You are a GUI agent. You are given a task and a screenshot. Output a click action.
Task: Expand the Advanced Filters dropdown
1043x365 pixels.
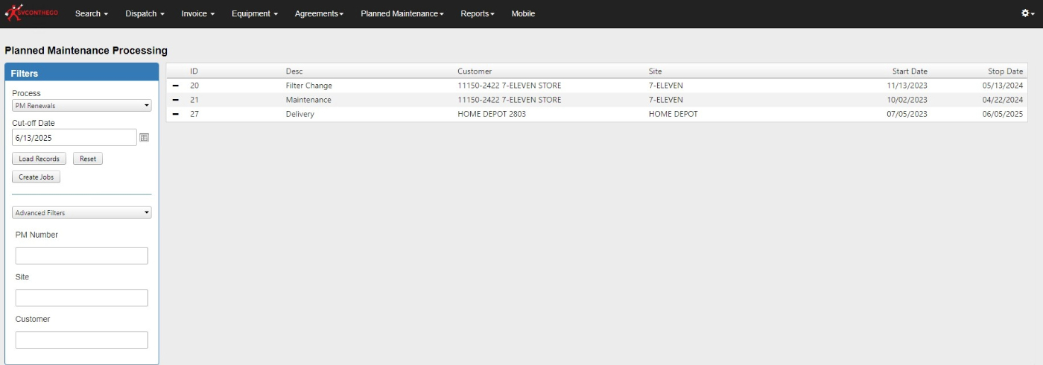(82, 213)
